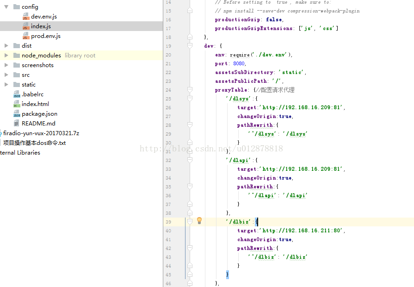This screenshot has height=287, width=414.
Task: Click 配置请求代理 comment on line 24
Action: click(275, 90)
